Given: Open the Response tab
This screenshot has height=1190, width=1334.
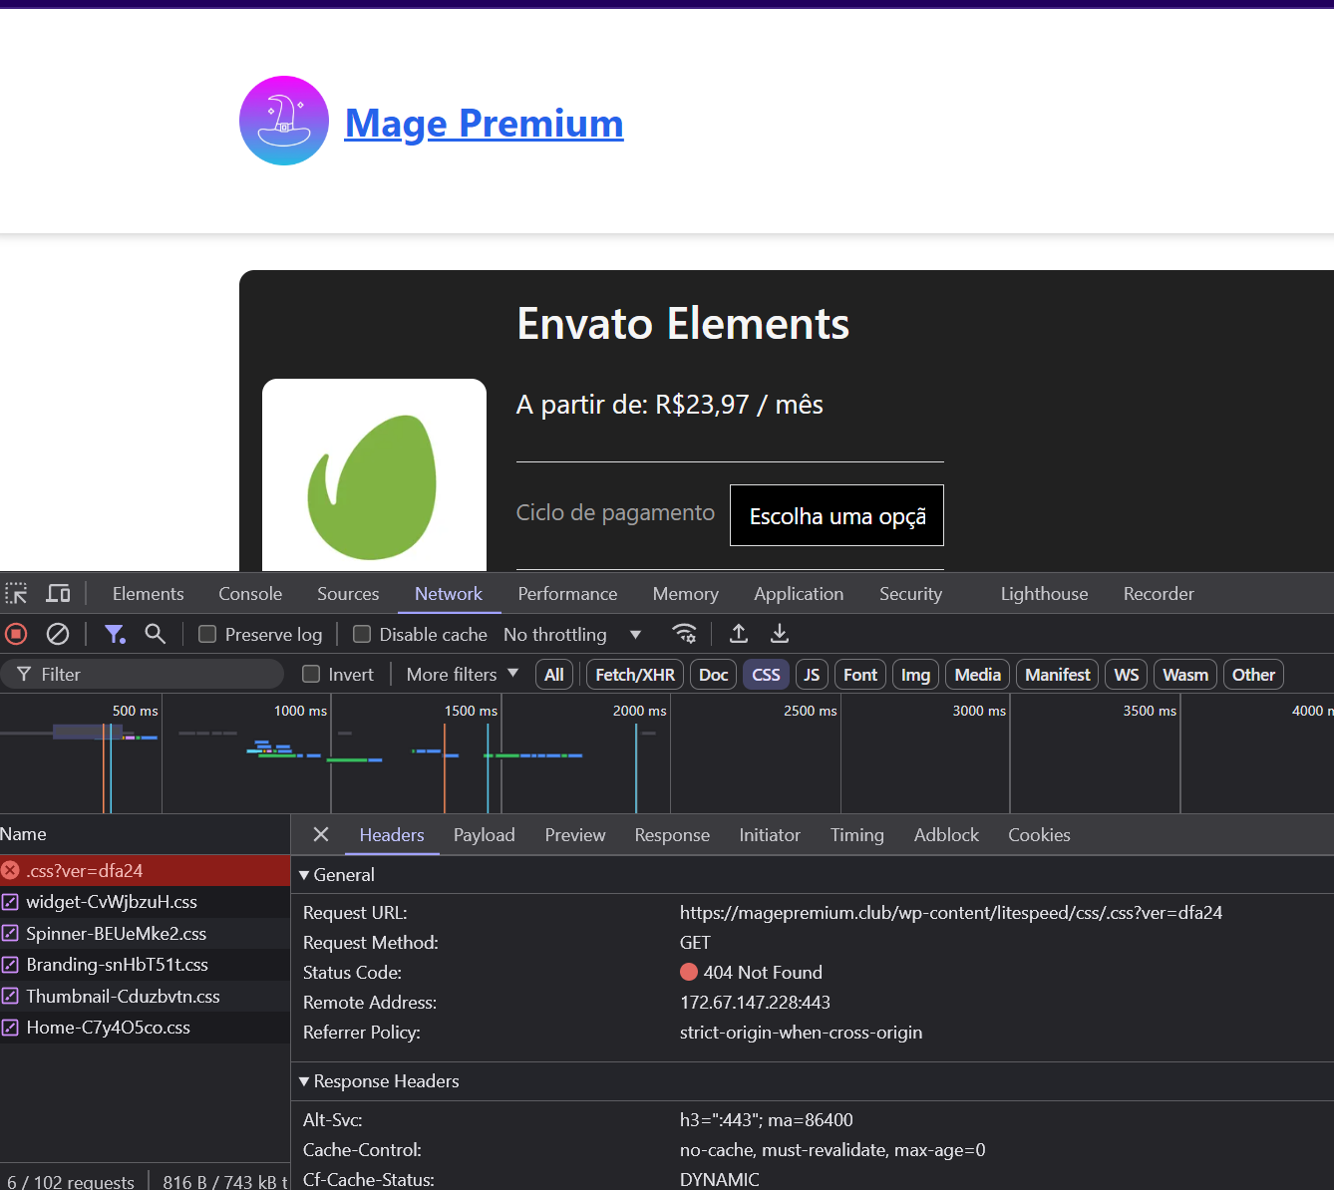Looking at the screenshot, I should [x=672, y=834].
